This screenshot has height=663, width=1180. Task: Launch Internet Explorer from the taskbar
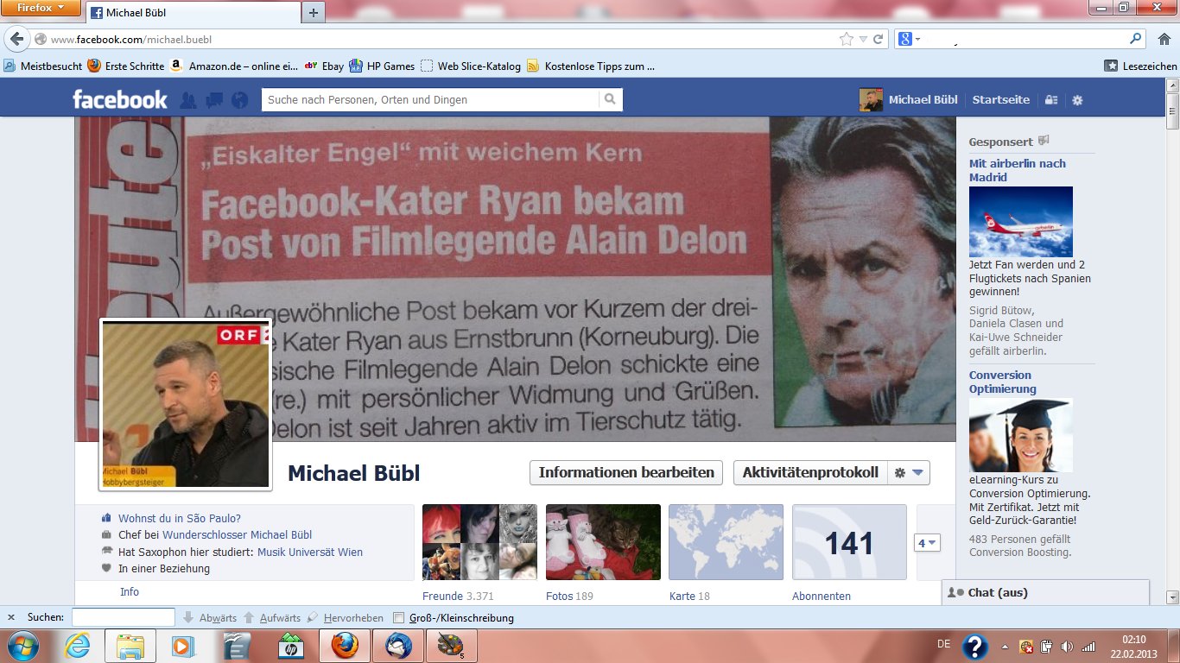point(77,646)
